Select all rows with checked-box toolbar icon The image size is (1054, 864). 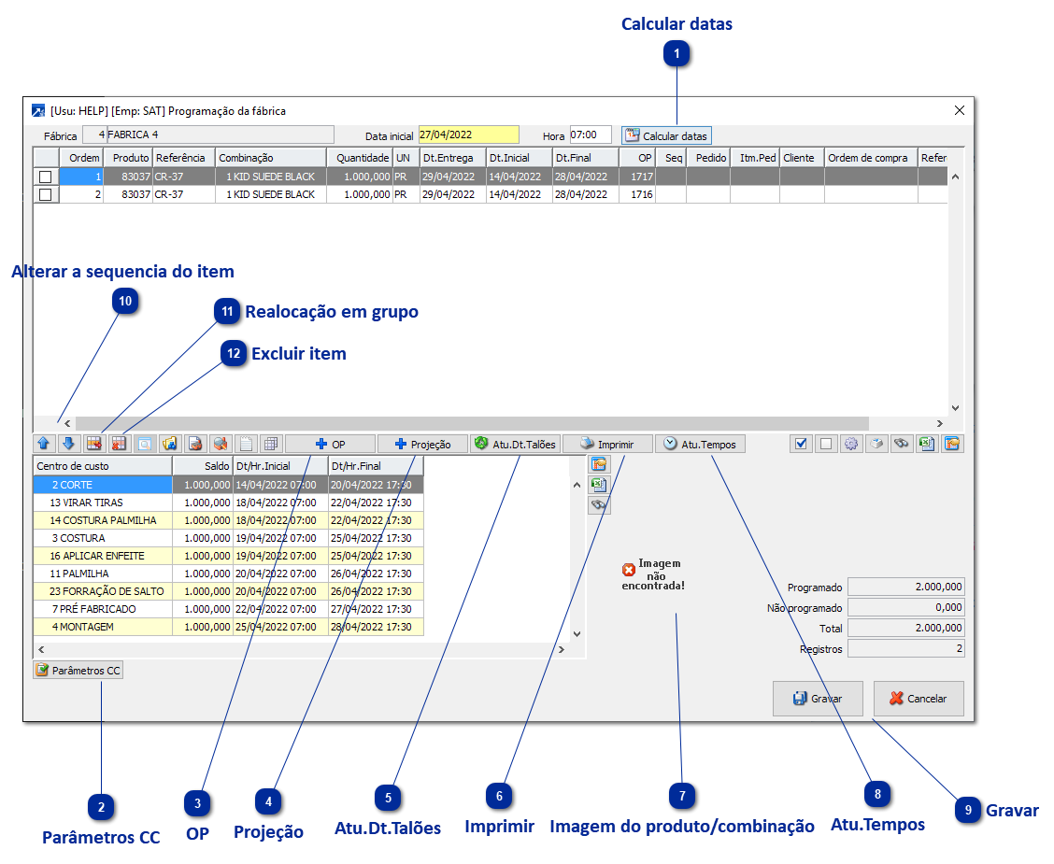click(x=801, y=444)
